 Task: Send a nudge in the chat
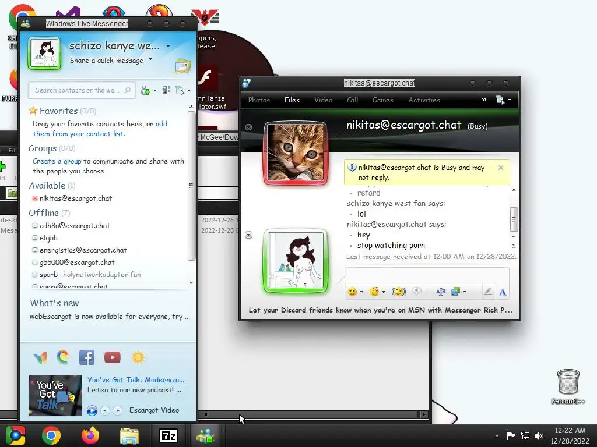399,292
